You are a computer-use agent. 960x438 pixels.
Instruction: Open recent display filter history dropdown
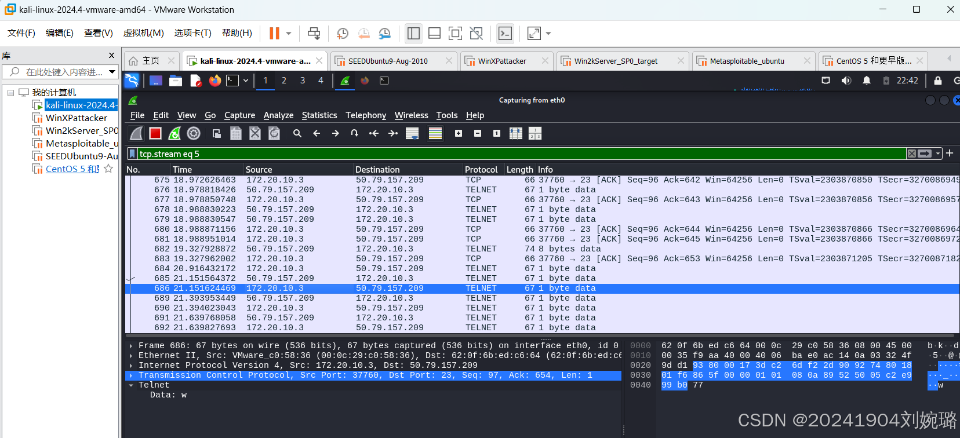[x=938, y=154]
